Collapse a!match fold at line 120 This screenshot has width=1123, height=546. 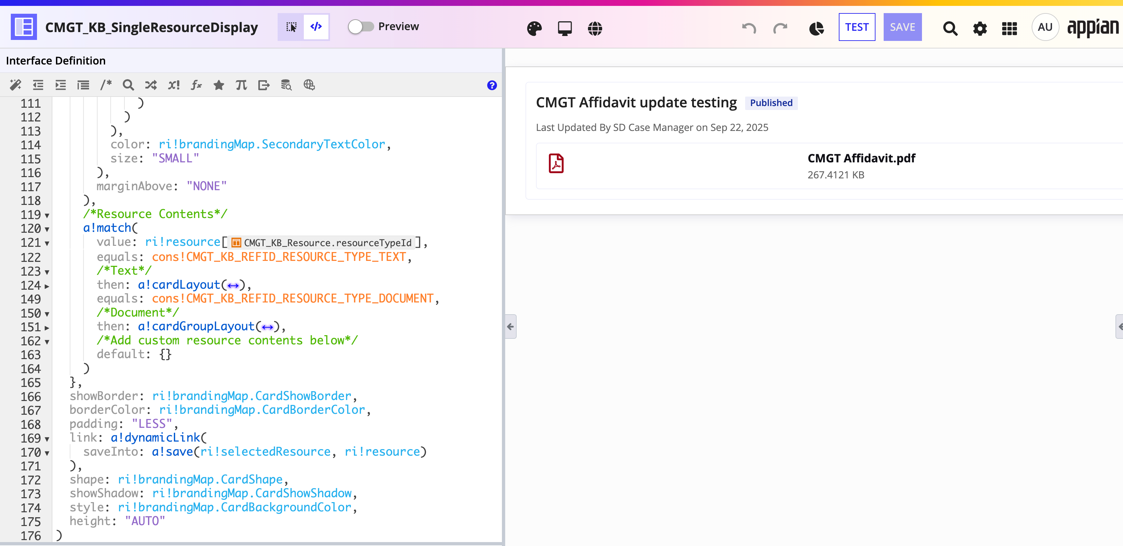coord(46,229)
